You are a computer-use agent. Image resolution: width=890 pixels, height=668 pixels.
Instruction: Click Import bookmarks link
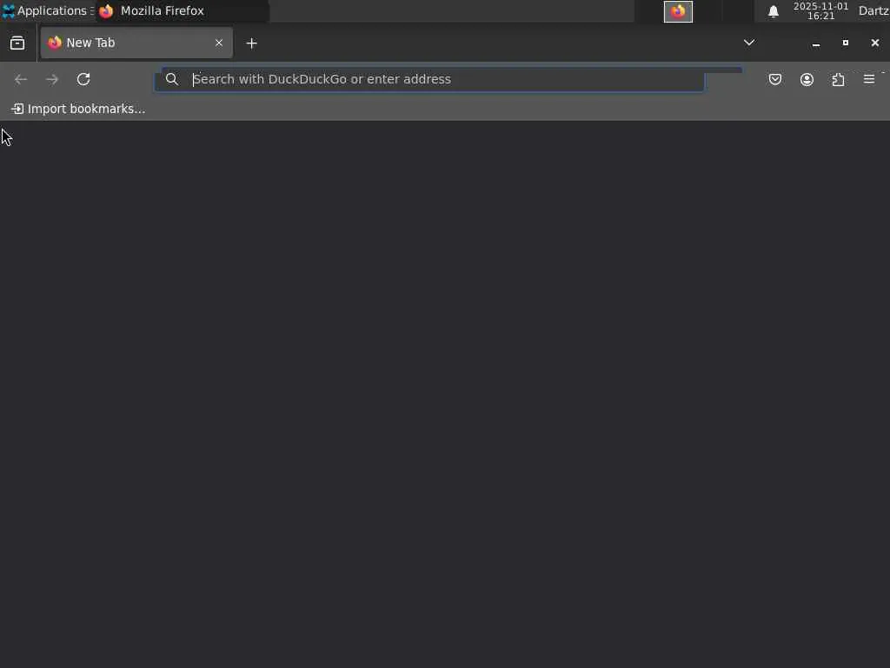78,109
